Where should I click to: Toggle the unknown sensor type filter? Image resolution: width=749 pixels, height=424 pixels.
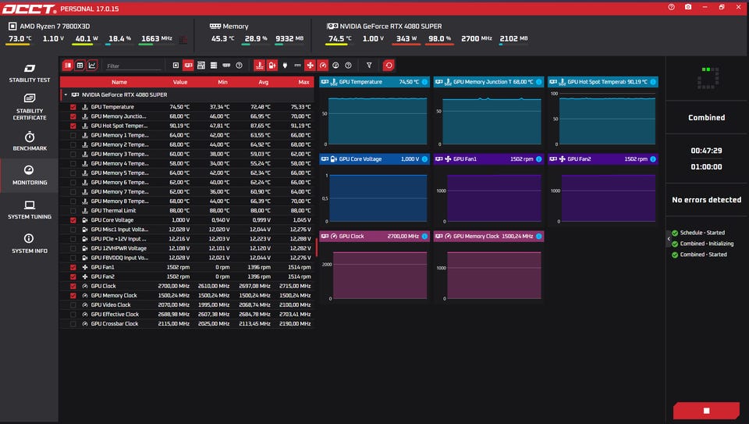[348, 66]
